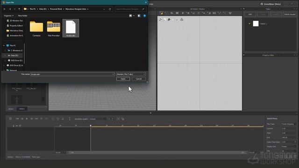Open EveryWear (Beta) at top right
The width and height of the screenshot is (299, 168).
tap(271, 4)
